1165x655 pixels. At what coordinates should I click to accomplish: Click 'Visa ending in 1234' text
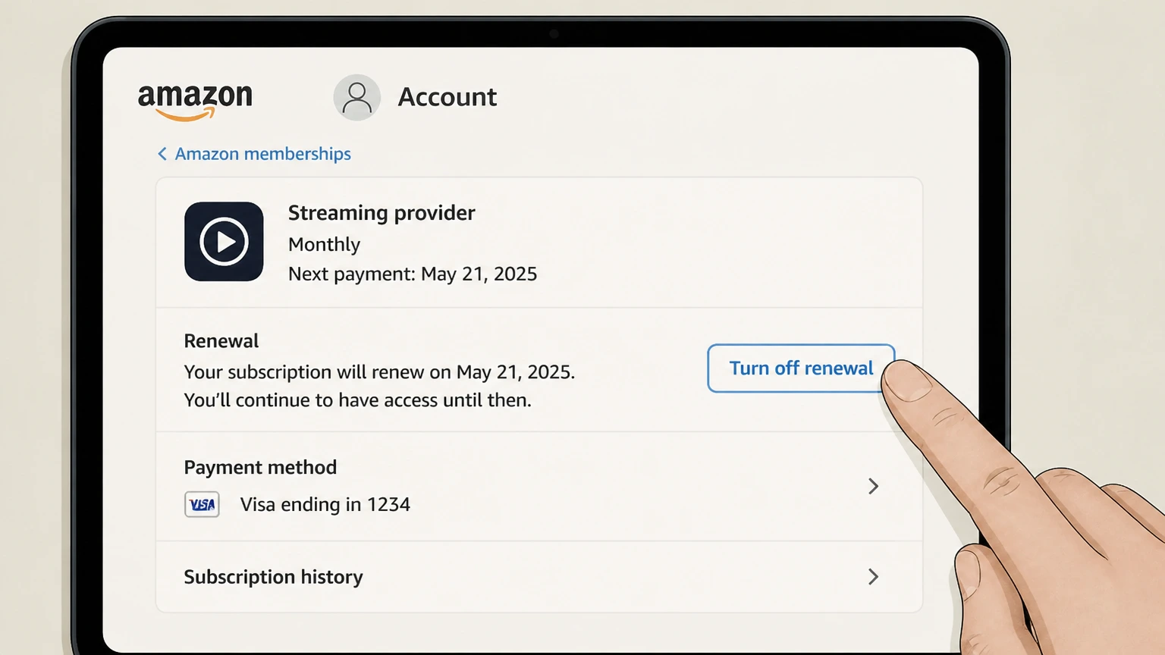pyautogui.click(x=325, y=505)
